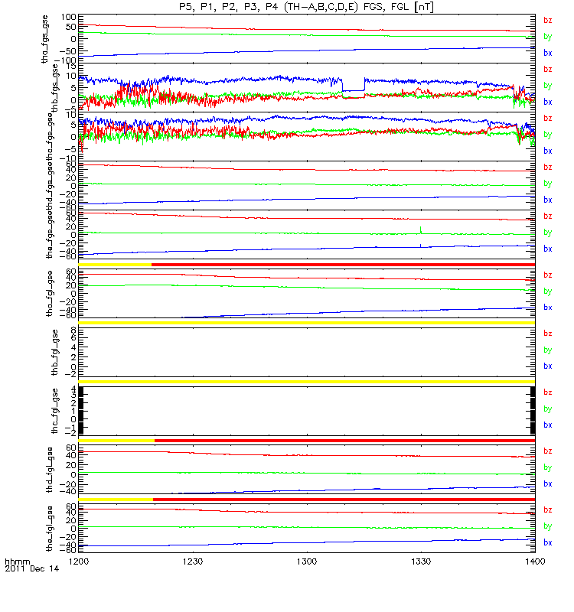Pick the by legend label of thd_fgs_gse panel
Viewport: 574px width, 612px height.
548,184
